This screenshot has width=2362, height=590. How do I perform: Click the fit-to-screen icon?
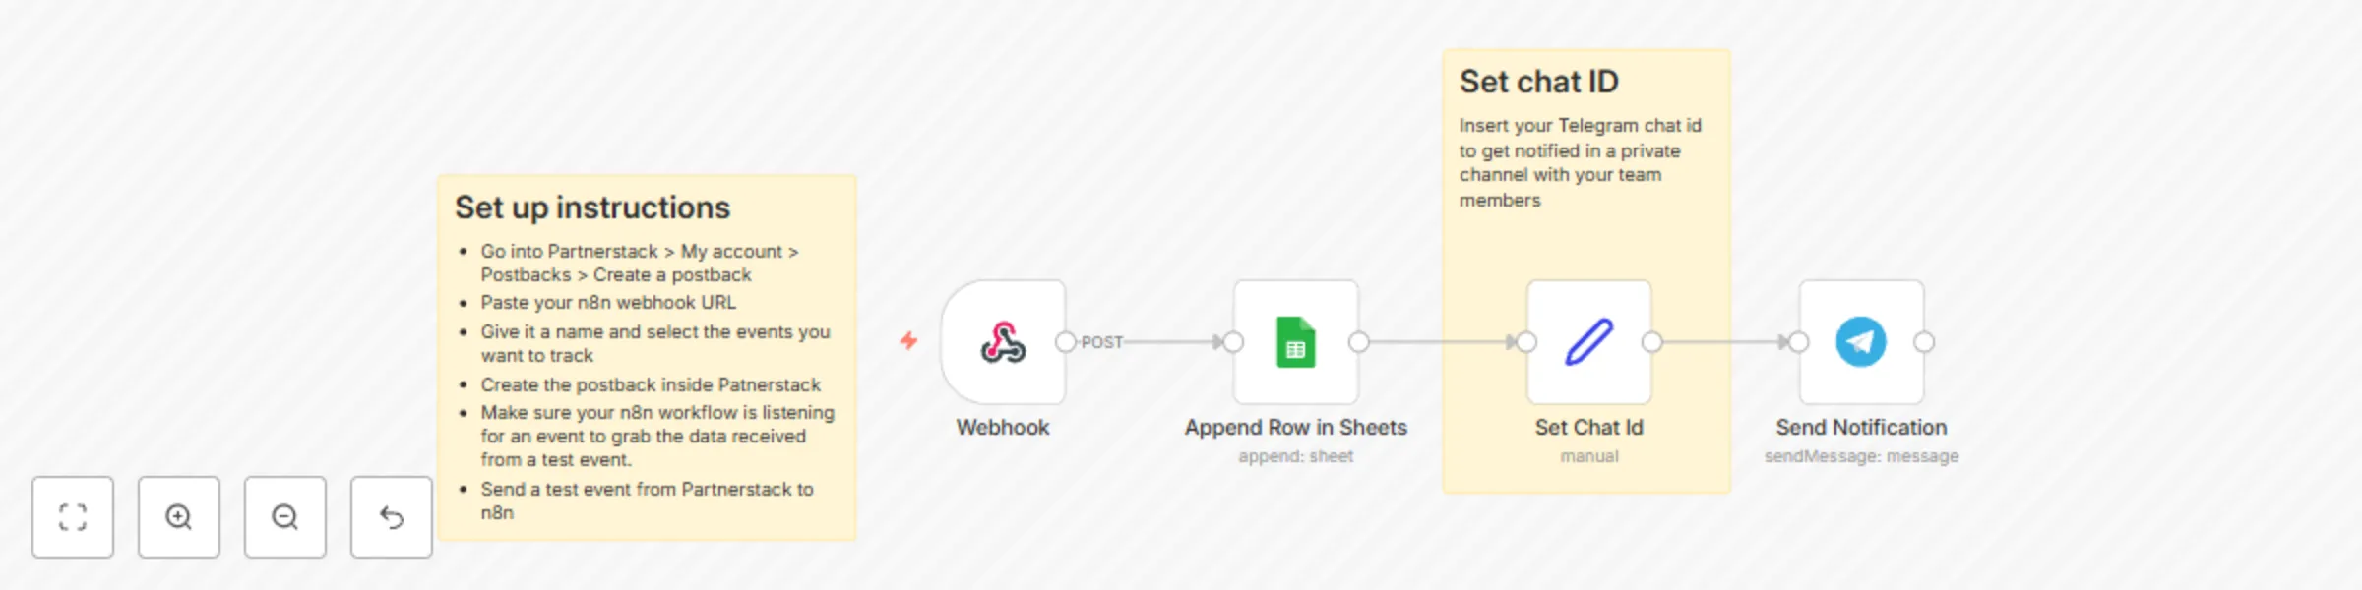coord(73,516)
